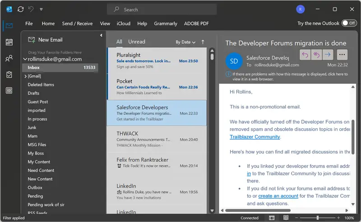Open the Calendar view in the sidebar
This screenshot has width=361, height=222.
tap(9, 42)
